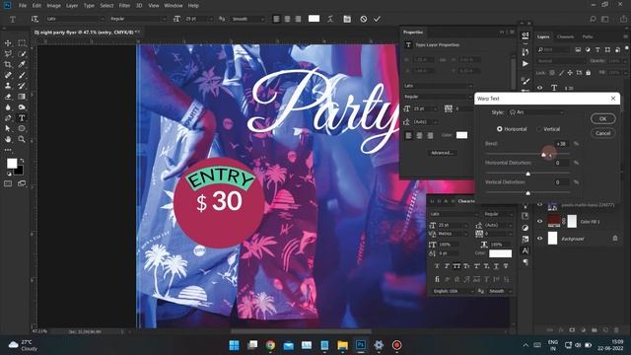Click the white foreground color swatch in toolbox
631x355 pixels.
(12, 163)
